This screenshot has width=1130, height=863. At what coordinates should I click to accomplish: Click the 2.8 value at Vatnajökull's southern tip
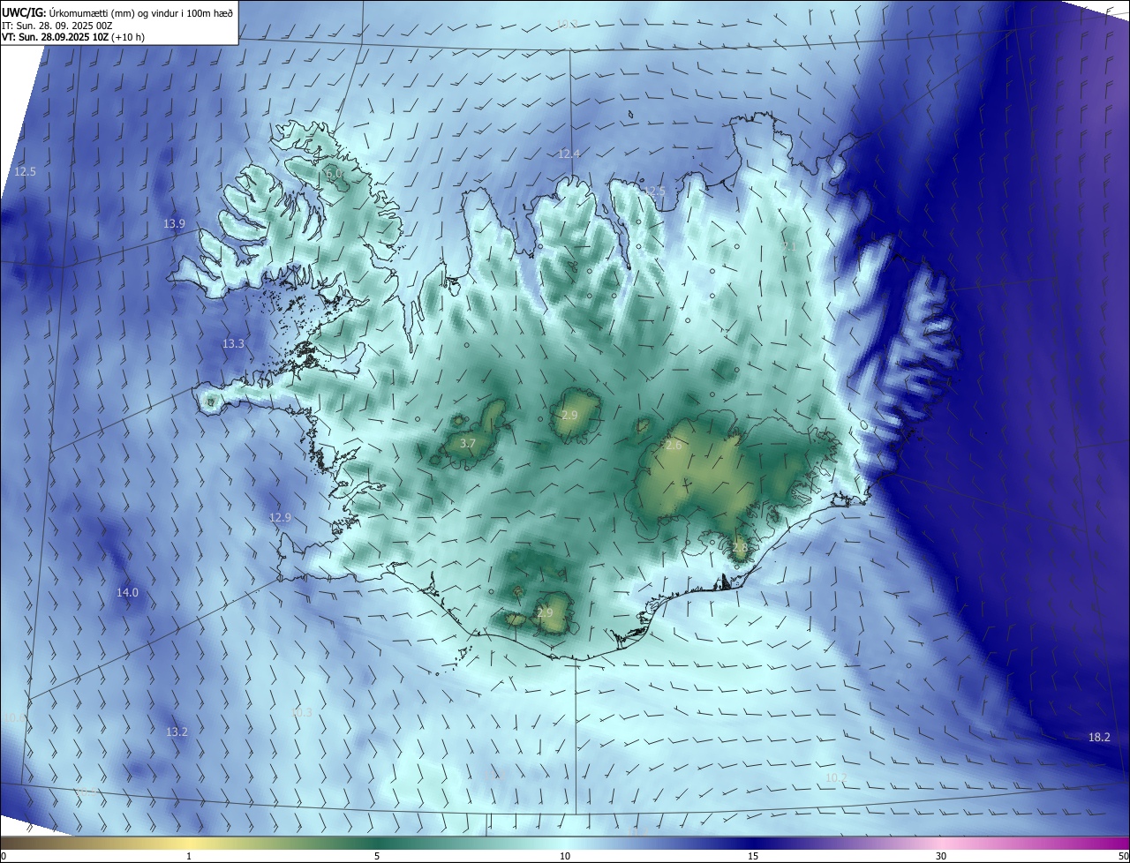click(x=740, y=547)
